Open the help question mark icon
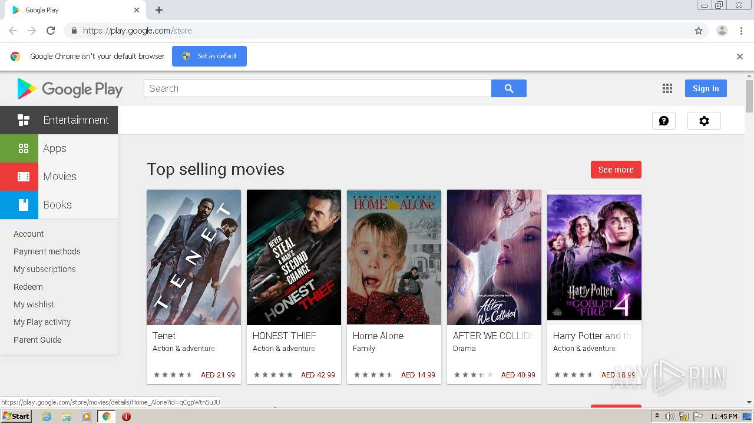Viewport: 754px width, 424px height. click(x=663, y=121)
